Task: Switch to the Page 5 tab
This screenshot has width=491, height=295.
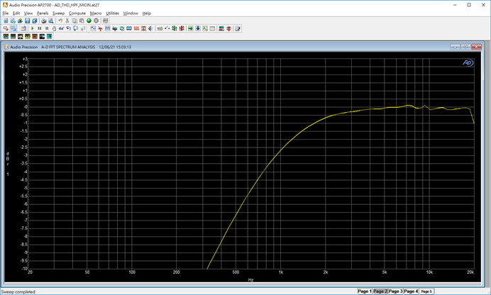Action: [426, 291]
